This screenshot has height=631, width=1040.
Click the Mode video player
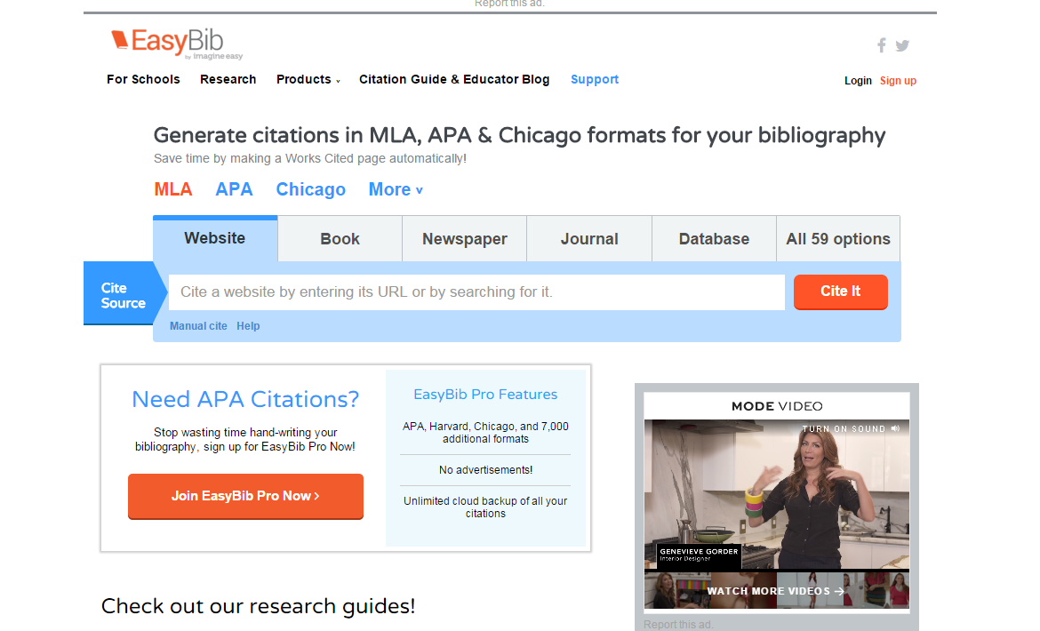(777, 494)
